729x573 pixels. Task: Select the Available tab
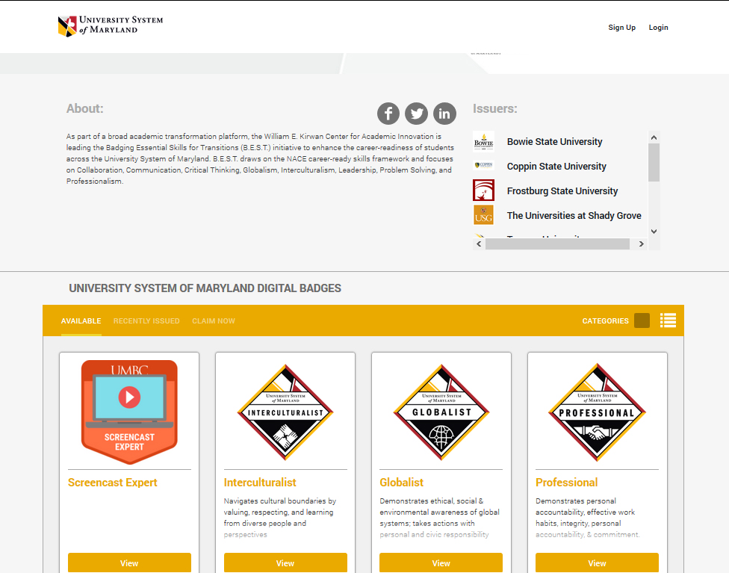pos(81,321)
